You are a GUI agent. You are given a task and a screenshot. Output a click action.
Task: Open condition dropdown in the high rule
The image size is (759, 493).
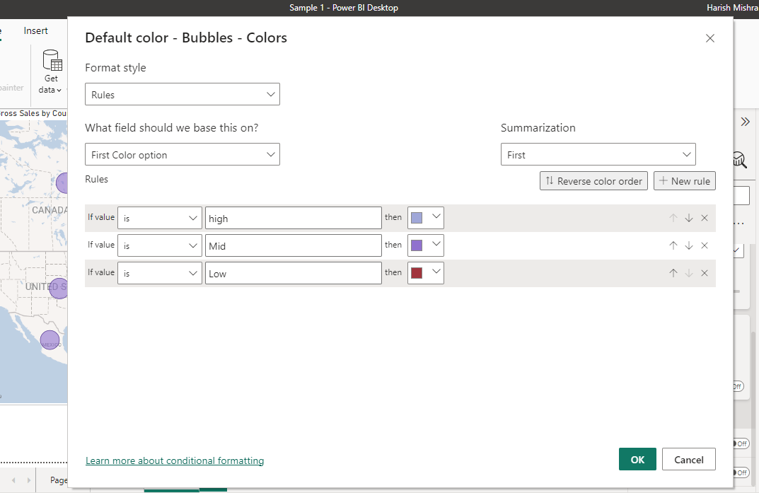pyautogui.click(x=160, y=218)
